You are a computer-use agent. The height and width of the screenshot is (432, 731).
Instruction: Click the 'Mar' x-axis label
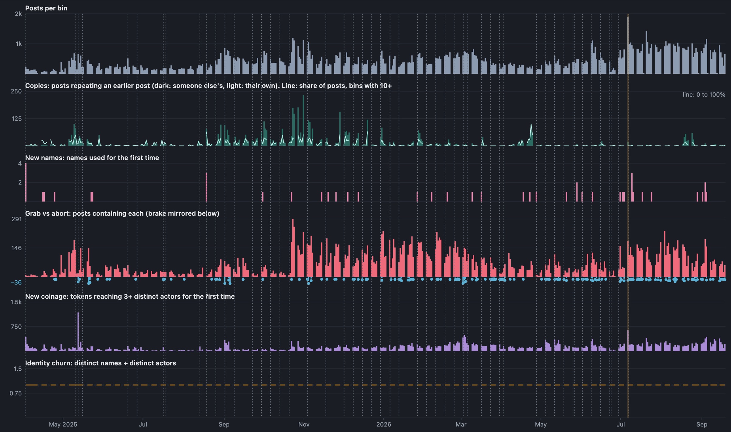tap(461, 424)
